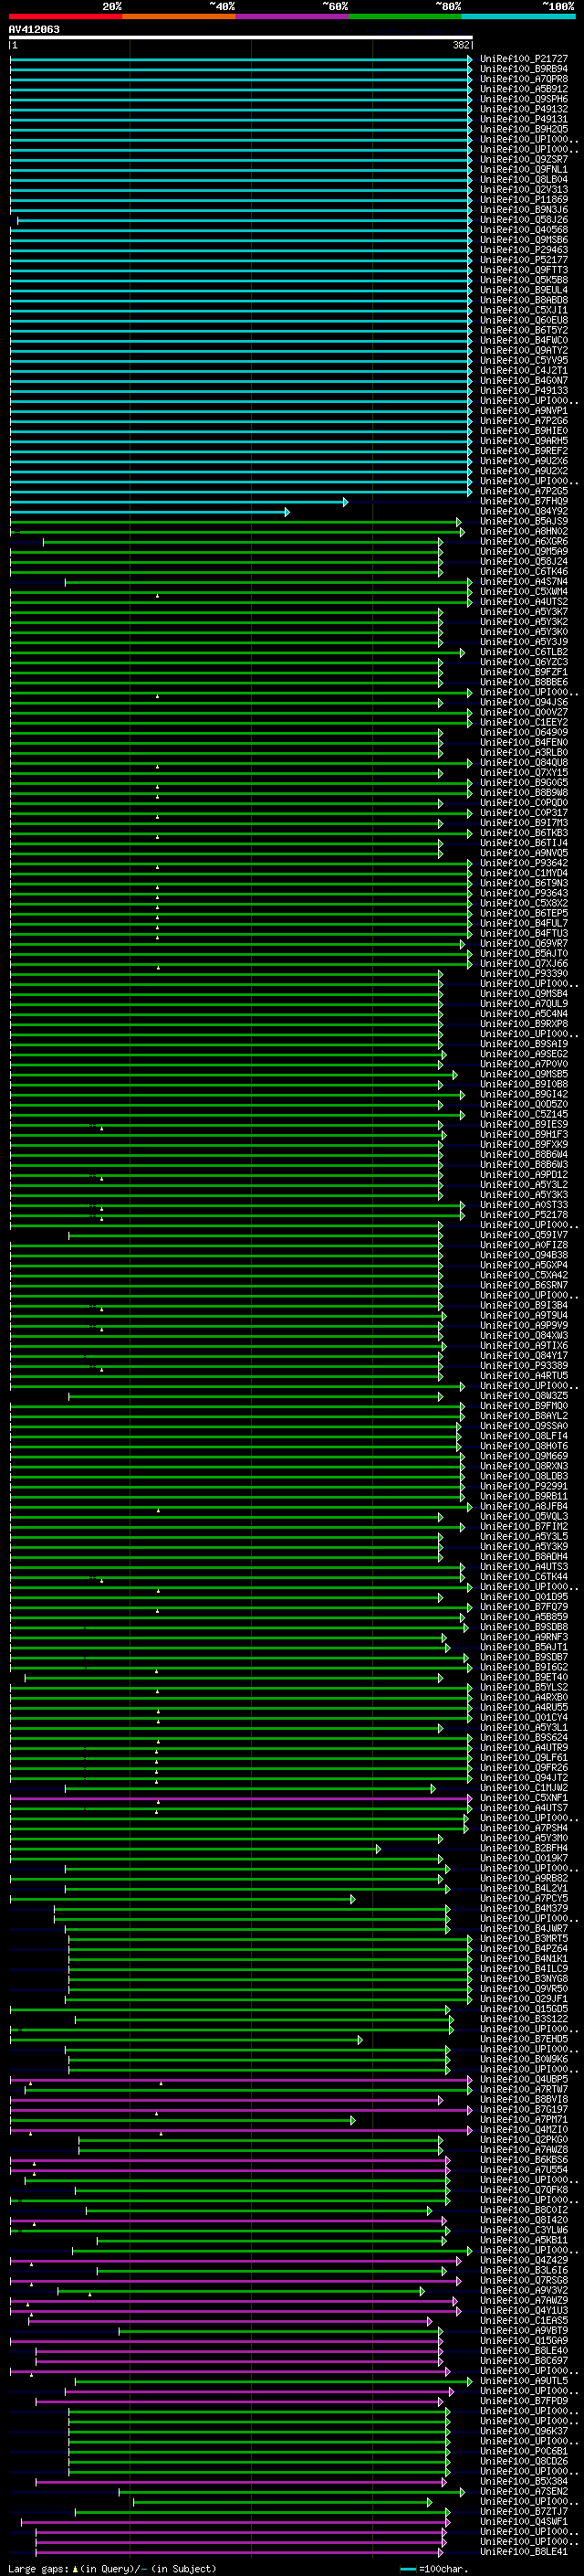Click the UniRef100_B2BFH4 label
The image size is (584, 2576).
(x=524, y=1849)
